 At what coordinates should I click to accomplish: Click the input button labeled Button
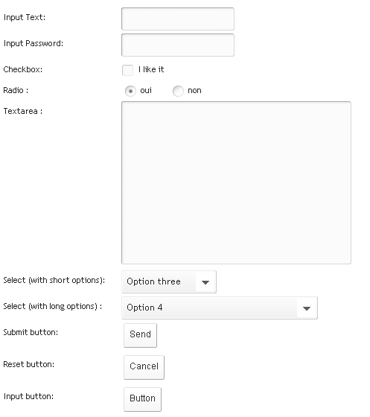(x=142, y=399)
